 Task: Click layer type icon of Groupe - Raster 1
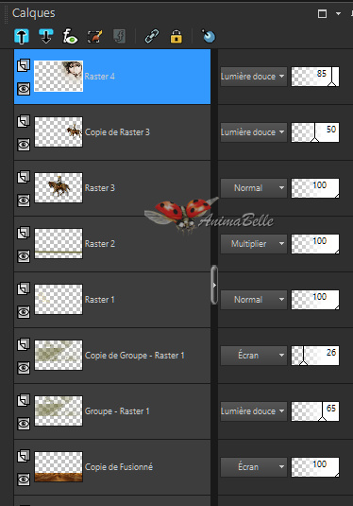pyautogui.click(x=24, y=400)
